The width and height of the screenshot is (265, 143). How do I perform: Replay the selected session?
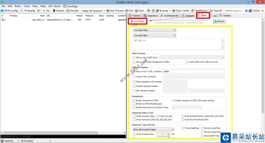tap(30, 11)
